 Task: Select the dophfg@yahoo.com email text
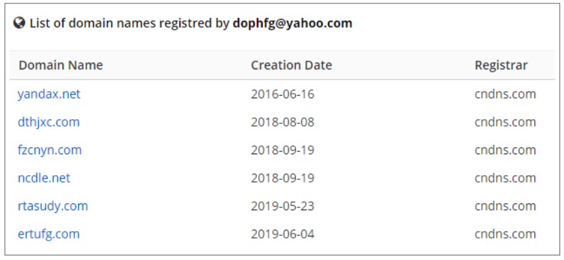[x=292, y=24]
